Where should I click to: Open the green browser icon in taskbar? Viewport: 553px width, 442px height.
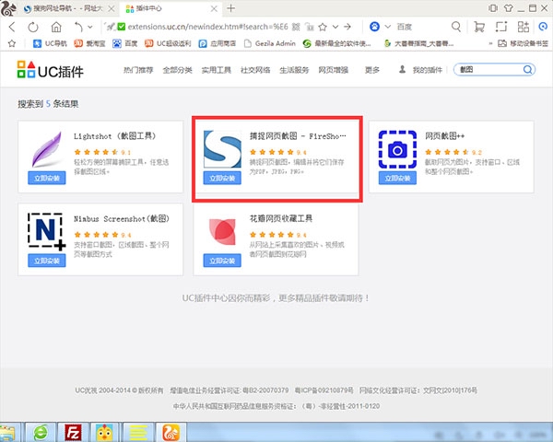click(x=41, y=432)
